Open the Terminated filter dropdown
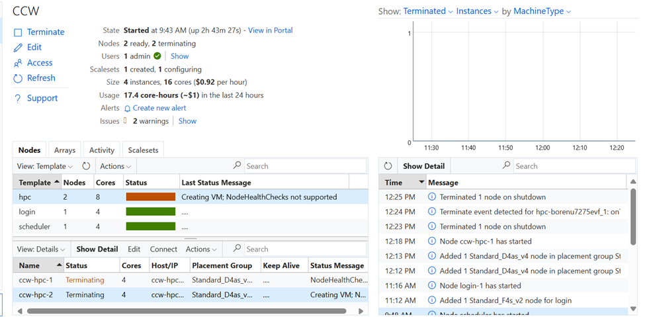 tap(428, 11)
